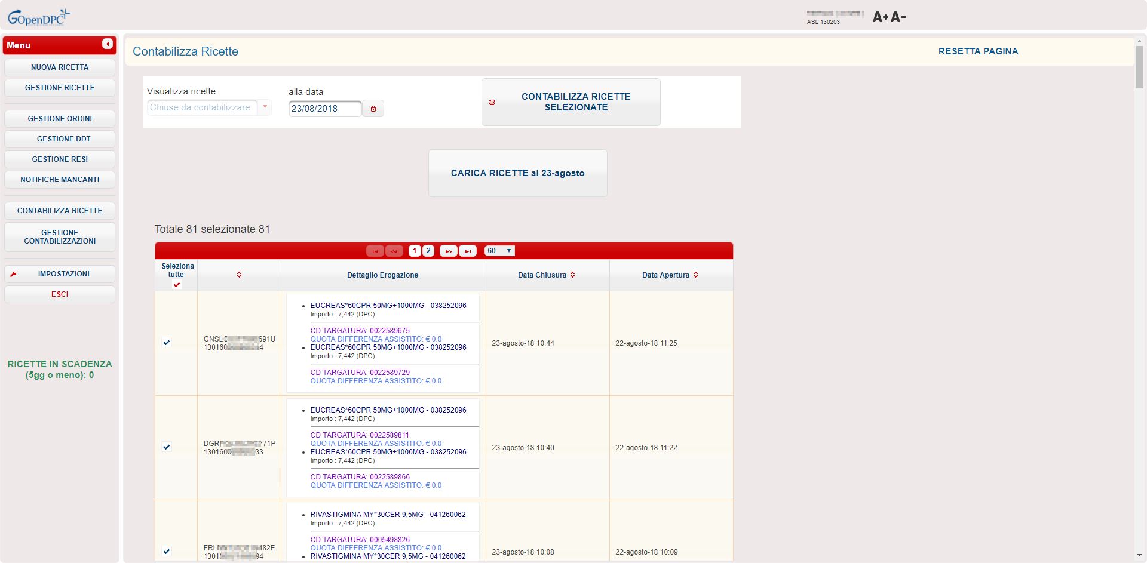Click the GOpenDPC logo
The width and height of the screenshot is (1147, 563).
38,17
